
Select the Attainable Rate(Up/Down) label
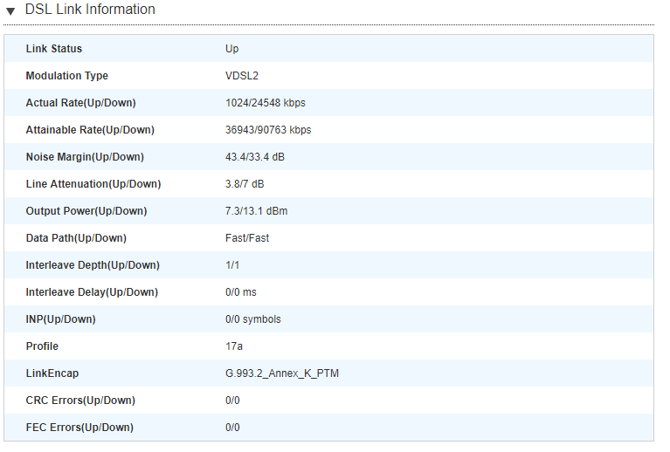click(90, 130)
